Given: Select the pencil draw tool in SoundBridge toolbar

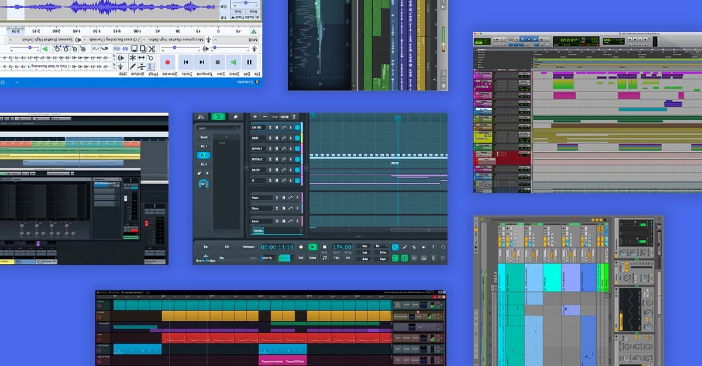Looking at the screenshot, I should click(x=404, y=248).
